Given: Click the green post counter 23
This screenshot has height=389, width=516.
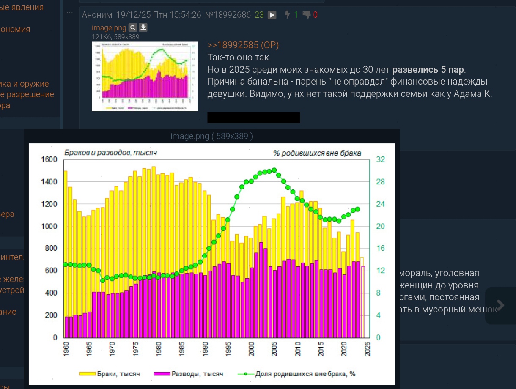Looking at the screenshot, I should click(x=259, y=15).
